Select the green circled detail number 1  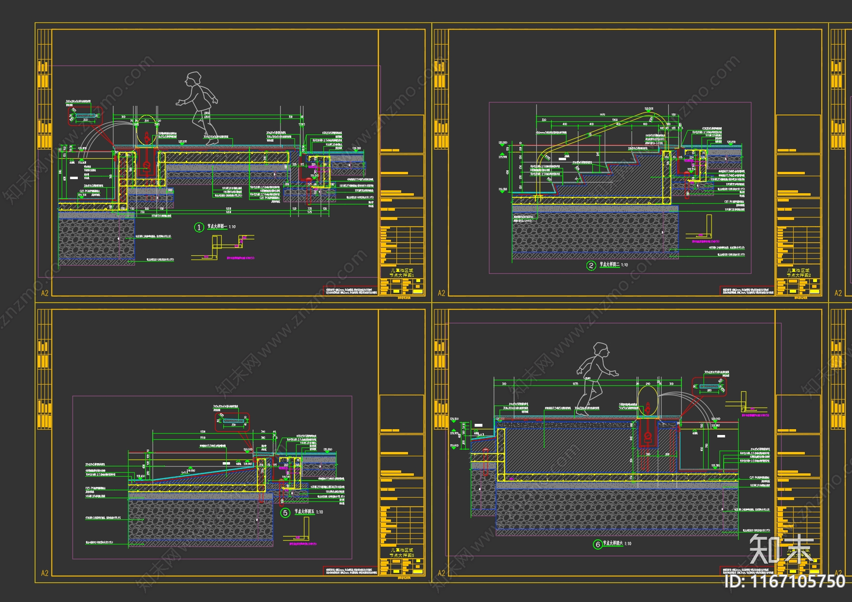pos(199,227)
